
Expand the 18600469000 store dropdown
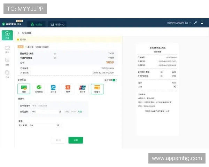click(x=179, y=23)
